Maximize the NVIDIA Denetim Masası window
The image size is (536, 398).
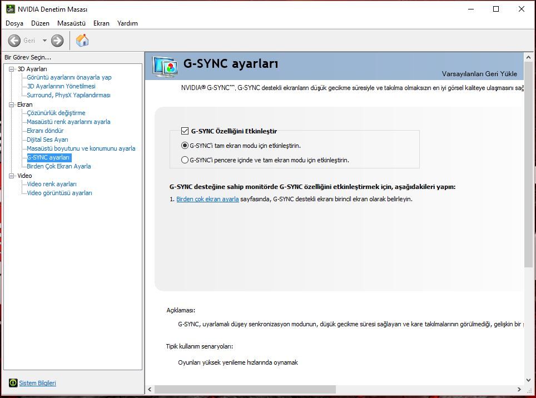click(x=496, y=9)
